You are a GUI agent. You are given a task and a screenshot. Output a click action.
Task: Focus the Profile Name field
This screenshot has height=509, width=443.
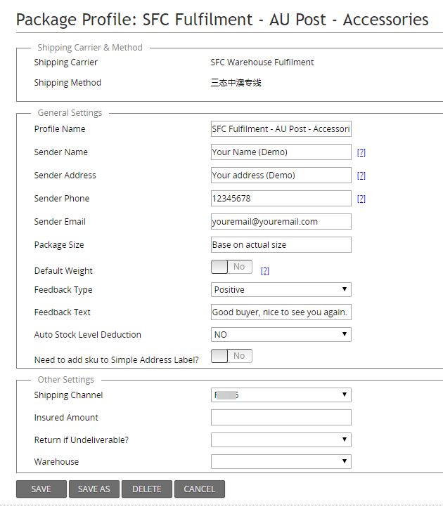[x=281, y=129]
